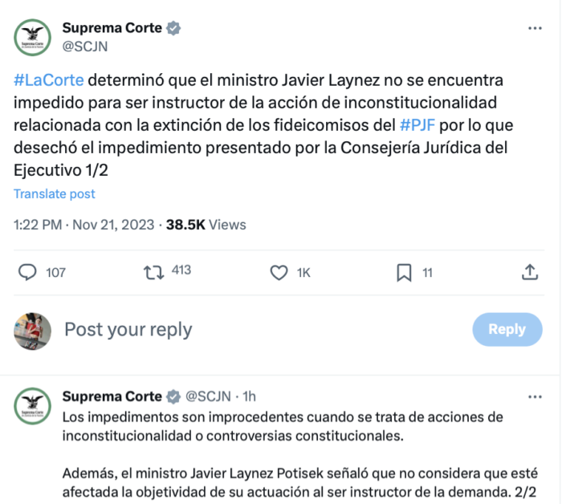The height and width of the screenshot is (504, 562).
Task: View the 38.5K Views count
Action: pos(206,225)
